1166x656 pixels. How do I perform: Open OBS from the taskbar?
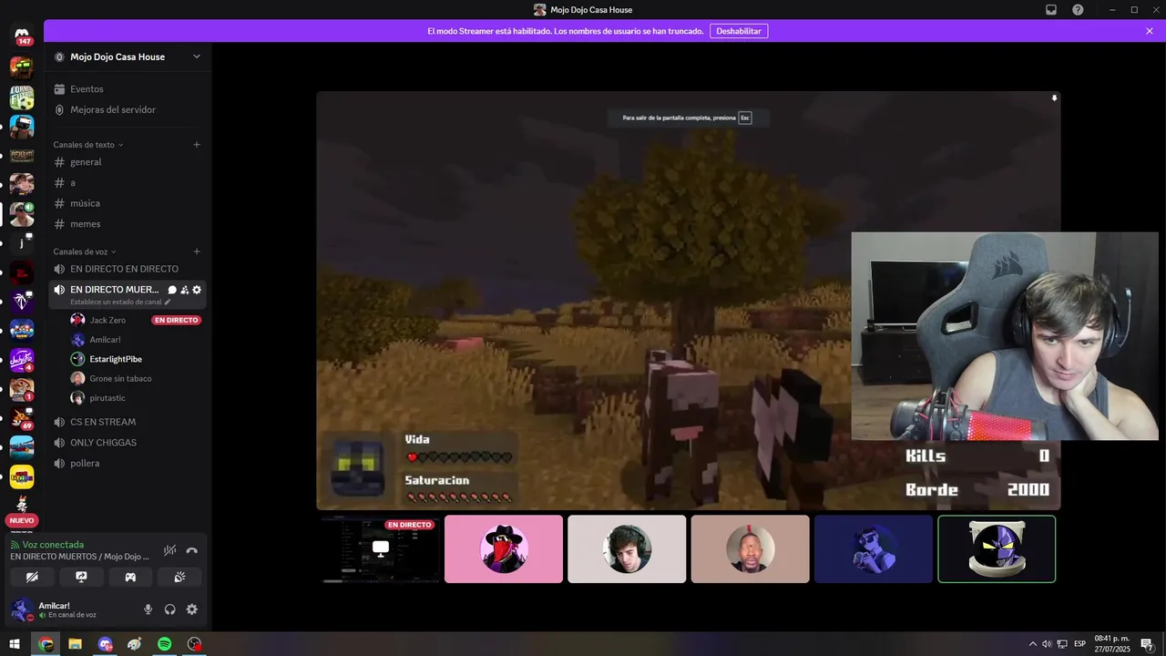pyautogui.click(x=194, y=644)
